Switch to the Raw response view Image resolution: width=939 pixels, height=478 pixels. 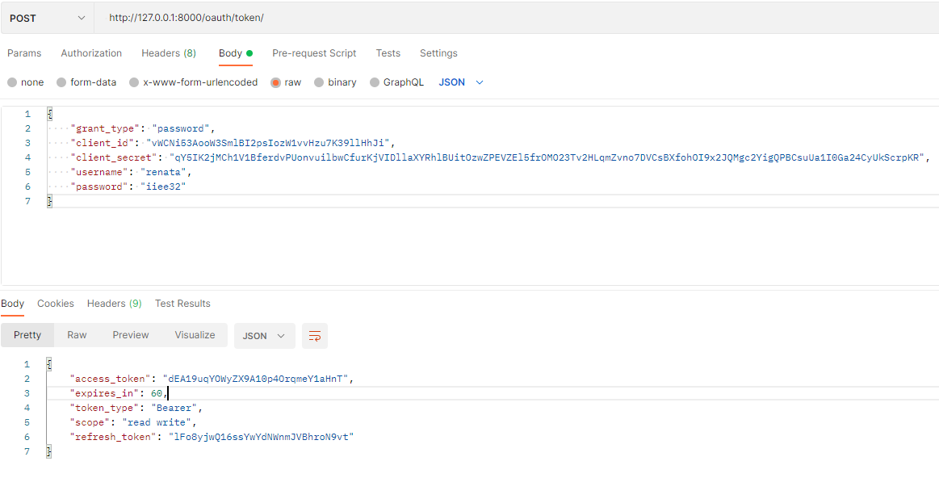(77, 335)
